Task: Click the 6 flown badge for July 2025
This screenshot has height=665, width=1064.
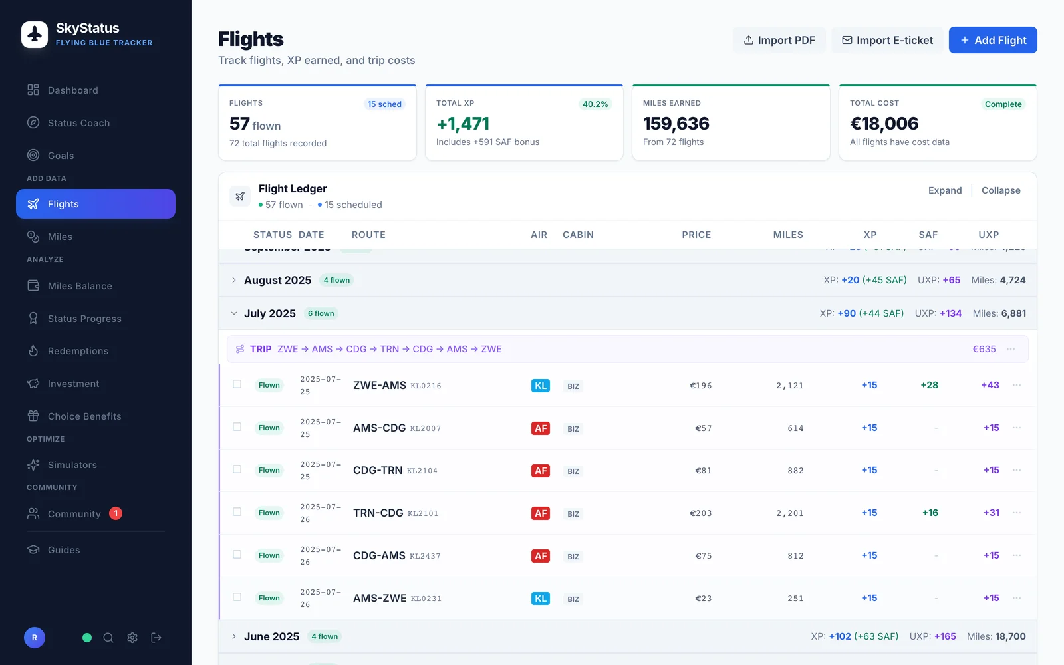Action: (x=321, y=313)
